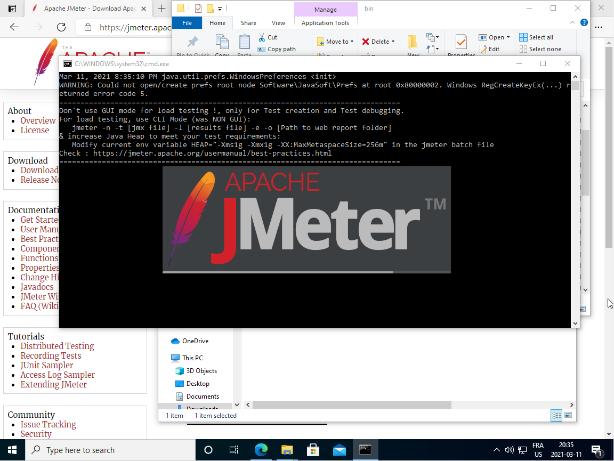Screen dimensions: 614x461
Task: Click the red Delete X icon
Action: pos(366,42)
